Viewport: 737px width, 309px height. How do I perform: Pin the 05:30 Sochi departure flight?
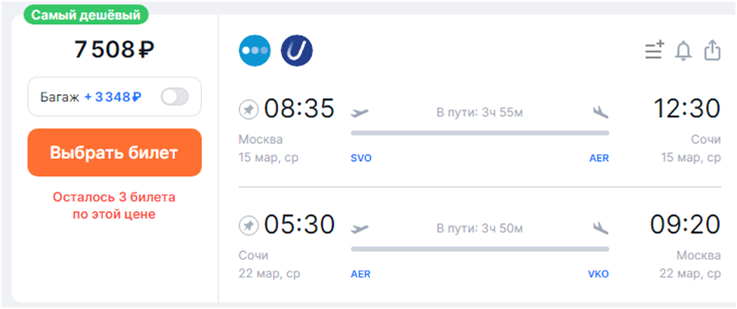249,226
